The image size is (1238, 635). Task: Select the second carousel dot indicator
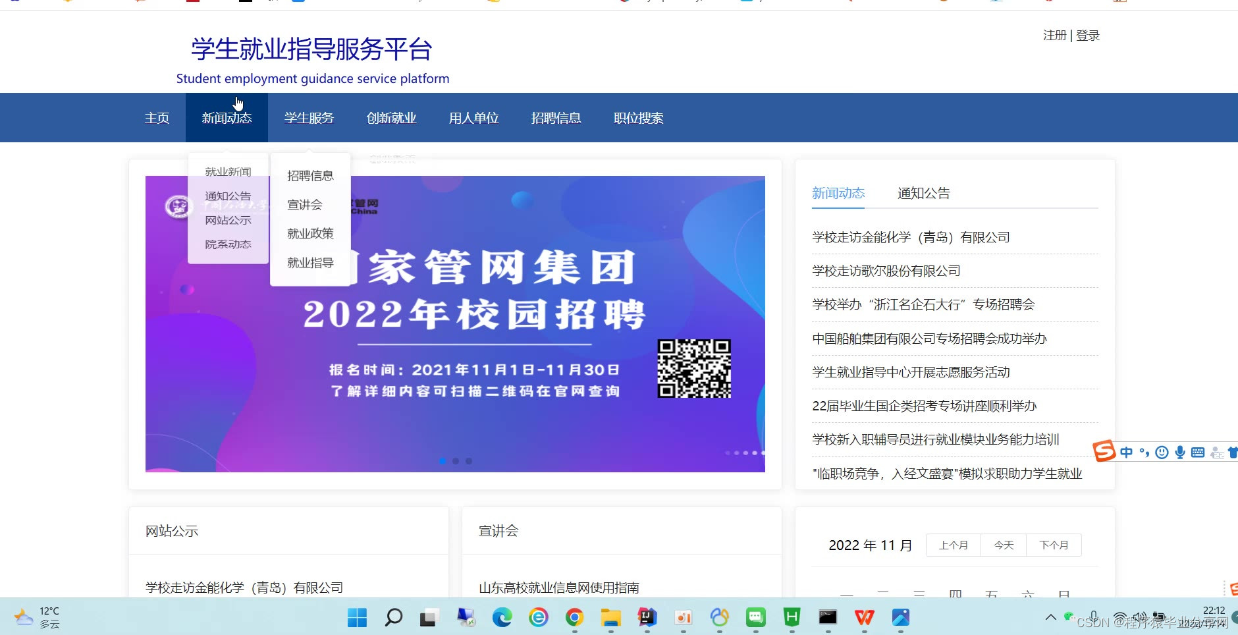tap(456, 461)
